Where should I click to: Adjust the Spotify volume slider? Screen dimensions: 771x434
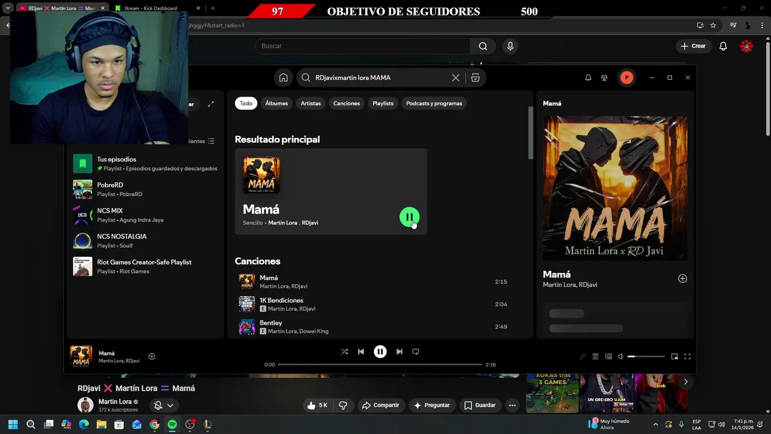click(x=646, y=356)
